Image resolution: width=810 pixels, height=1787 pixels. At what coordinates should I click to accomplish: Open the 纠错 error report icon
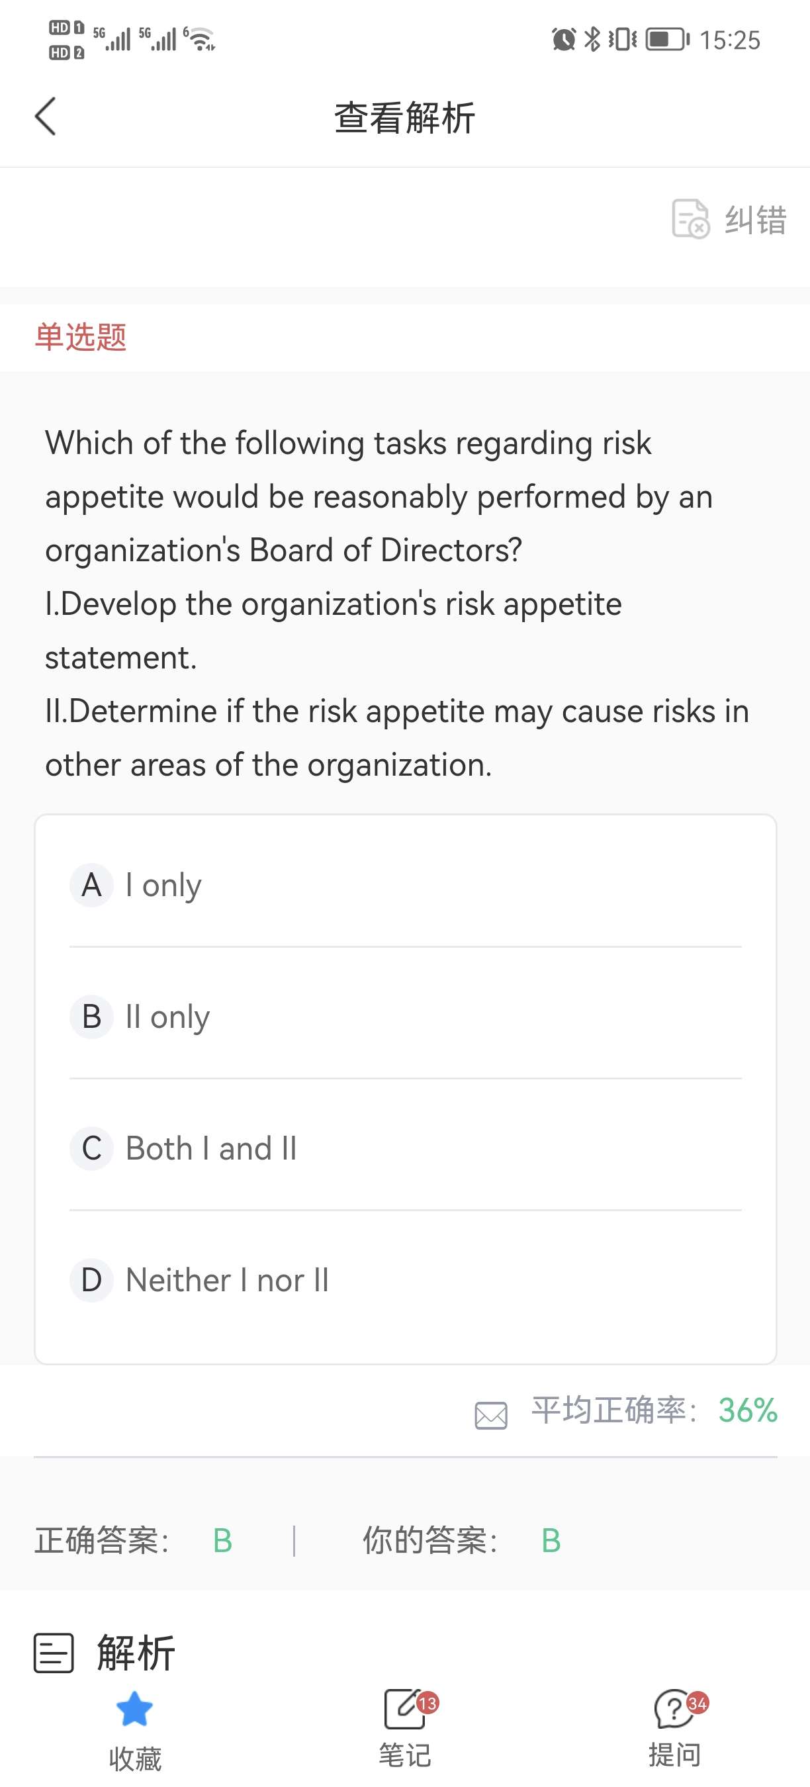tap(690, 218)
